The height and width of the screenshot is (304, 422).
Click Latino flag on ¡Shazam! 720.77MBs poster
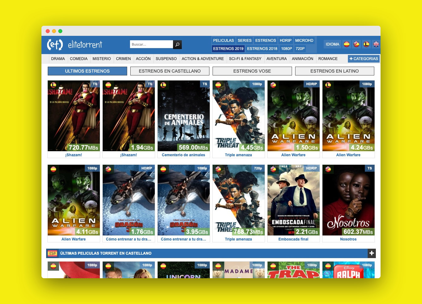coord(53,85)
